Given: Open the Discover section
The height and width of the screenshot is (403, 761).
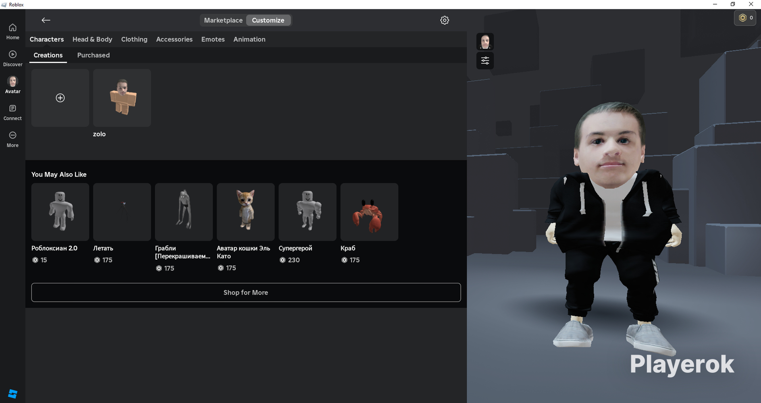Looking at the screenshot, I should click(12, 58).
